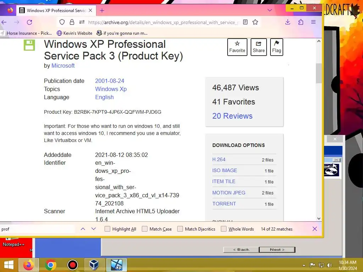Click the Firefox forward arrow
The height and width of the screenshot is (272, 363).
[17, 22]
